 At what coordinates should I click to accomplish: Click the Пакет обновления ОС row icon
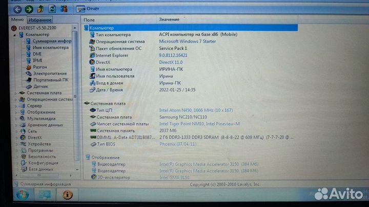point(92,49)
